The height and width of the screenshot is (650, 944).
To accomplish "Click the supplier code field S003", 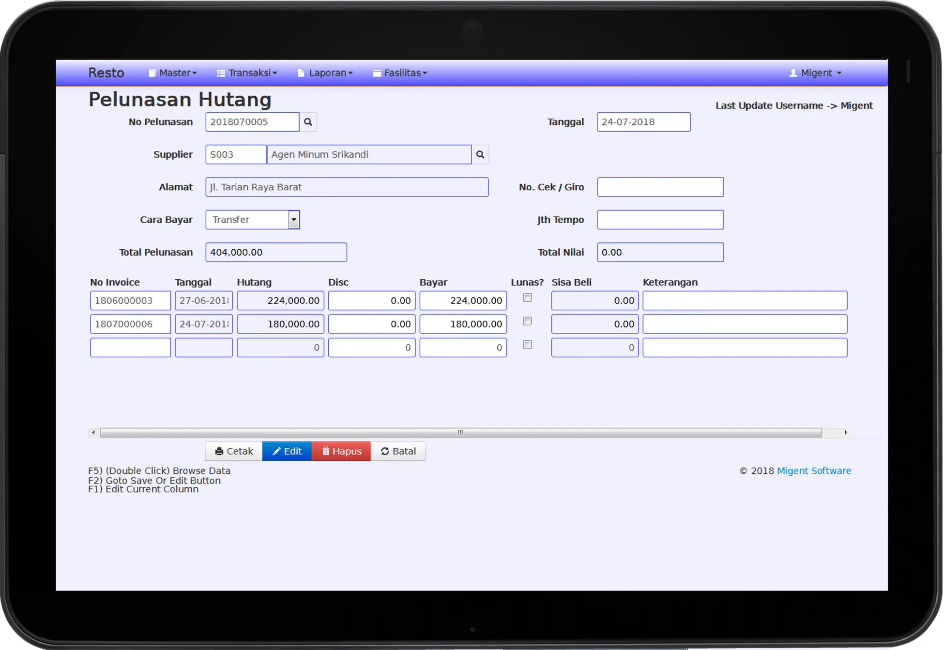I will click(236, 154).
